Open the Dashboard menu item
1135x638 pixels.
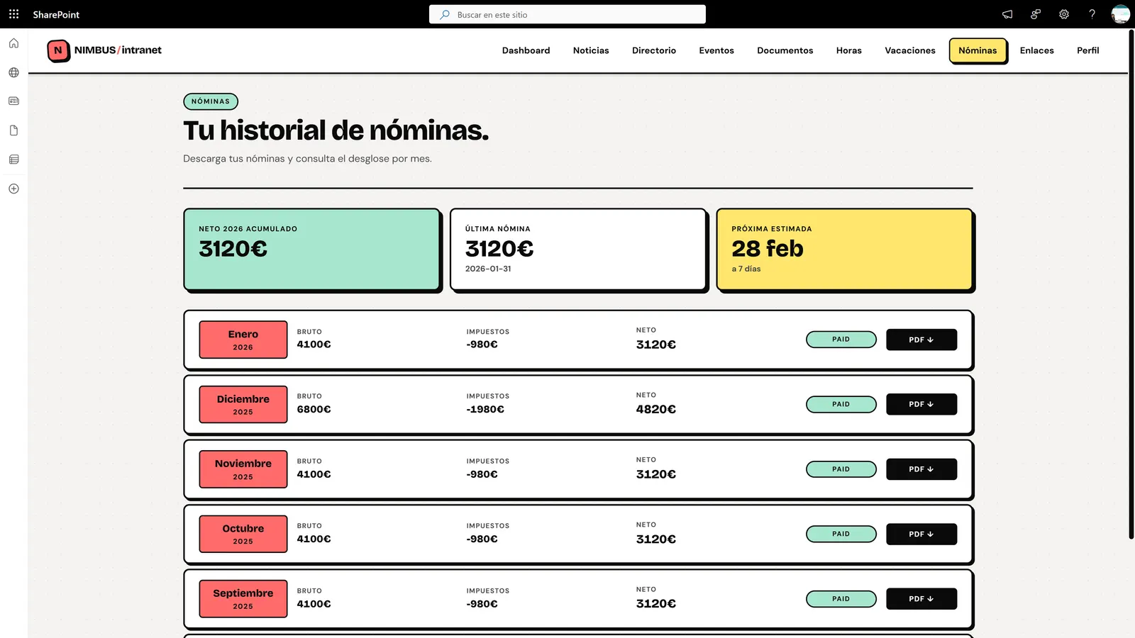pos(526,50)
